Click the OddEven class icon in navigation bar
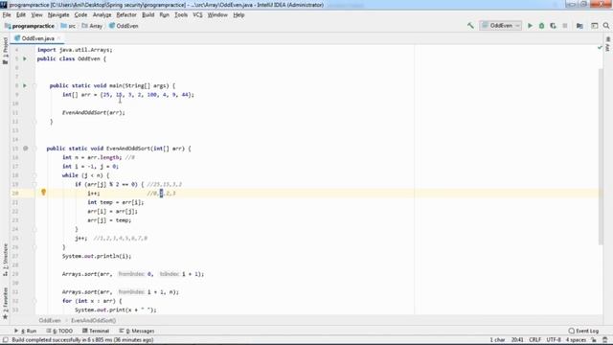Viewport: 613px width, 345px height. 112,26
